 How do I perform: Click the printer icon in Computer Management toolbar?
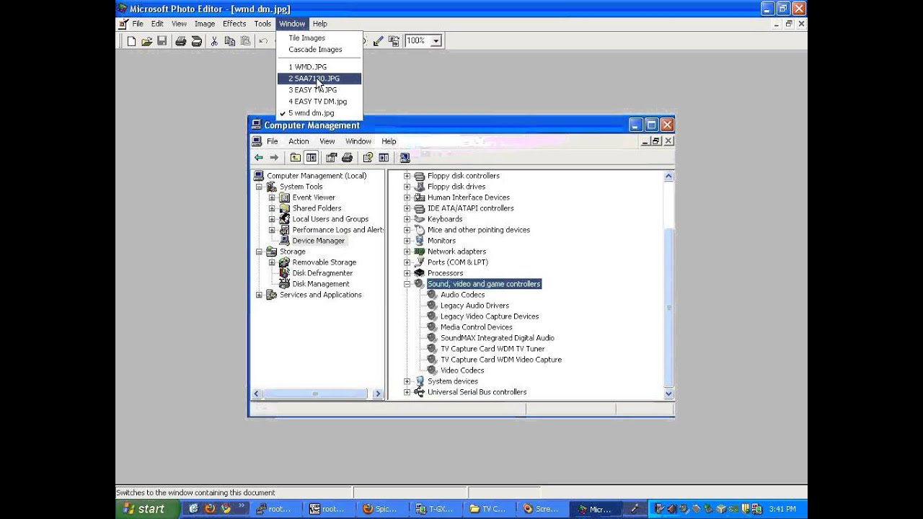pyautogui.click(x=347, y=157)
